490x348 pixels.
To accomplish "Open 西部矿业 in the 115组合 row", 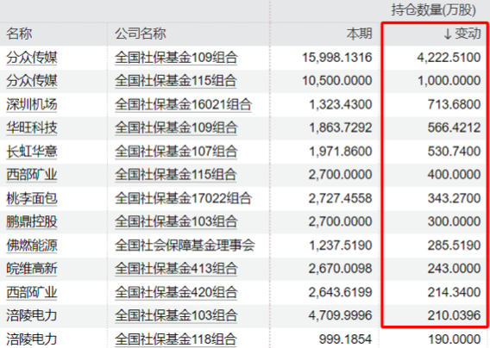I will tap(32, 175).
